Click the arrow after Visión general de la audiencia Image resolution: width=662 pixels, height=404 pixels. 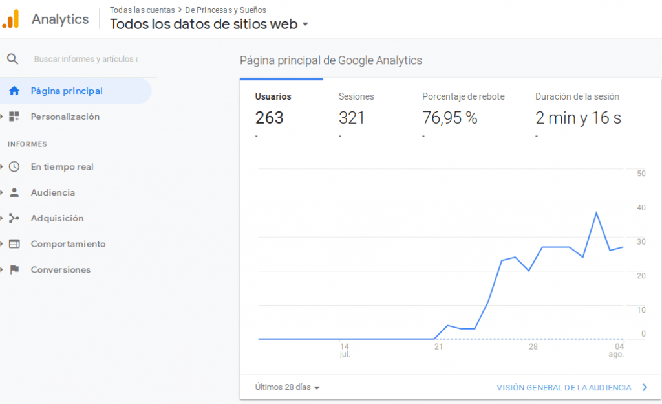pos(645,387)
